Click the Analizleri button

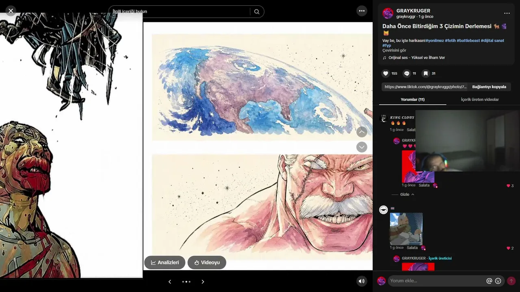[x=165, y=262]
